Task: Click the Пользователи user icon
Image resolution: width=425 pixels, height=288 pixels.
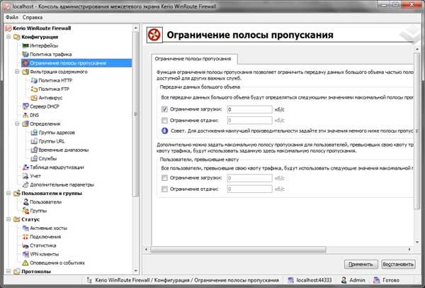Action: pyautogui.click(x=25, y=202)
